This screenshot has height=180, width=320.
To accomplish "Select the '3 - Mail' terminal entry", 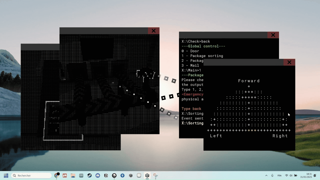I will (190, 65).
